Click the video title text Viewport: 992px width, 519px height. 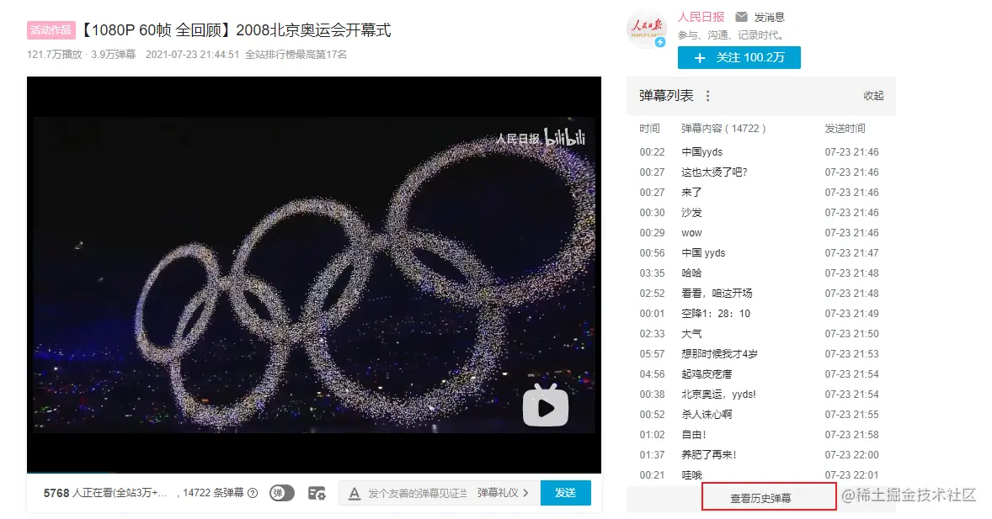click(x=237, y=29)
